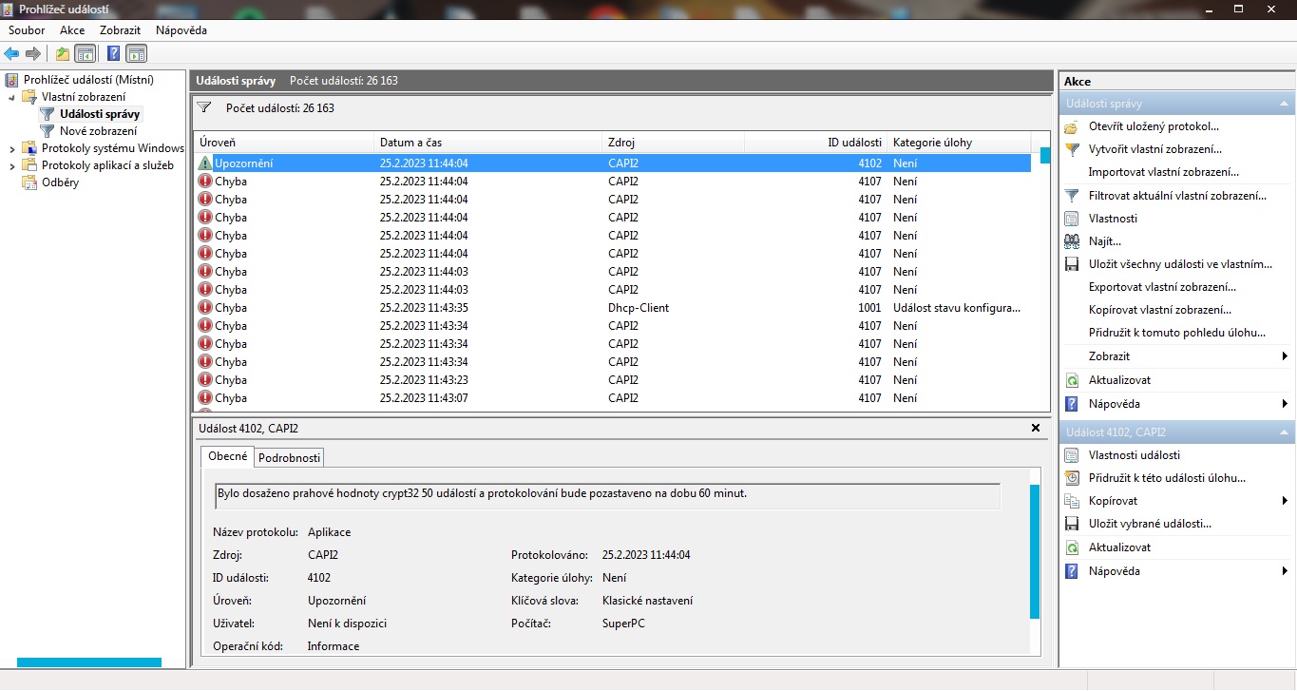Click Exportovat vlastní zobrazení action
1297x691 pixels.
coord(1162,287)
